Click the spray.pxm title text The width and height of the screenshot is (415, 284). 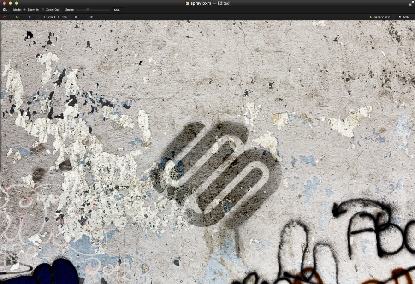coord(201,3)
